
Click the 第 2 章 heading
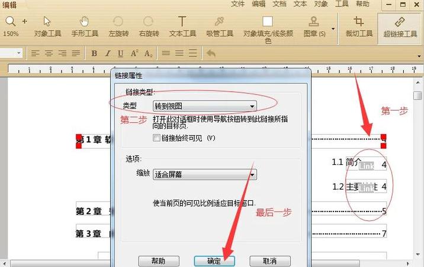tap(89, 211)
